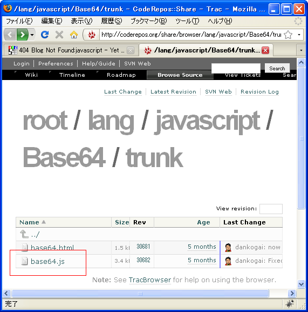The image size is (308, 312).
Task: Go to the View Tickets navigation tab
Action: (243, 75)
